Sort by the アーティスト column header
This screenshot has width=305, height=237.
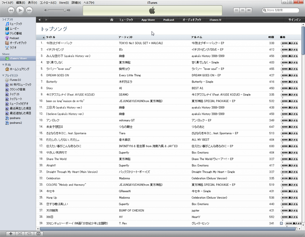pos(126,37)
